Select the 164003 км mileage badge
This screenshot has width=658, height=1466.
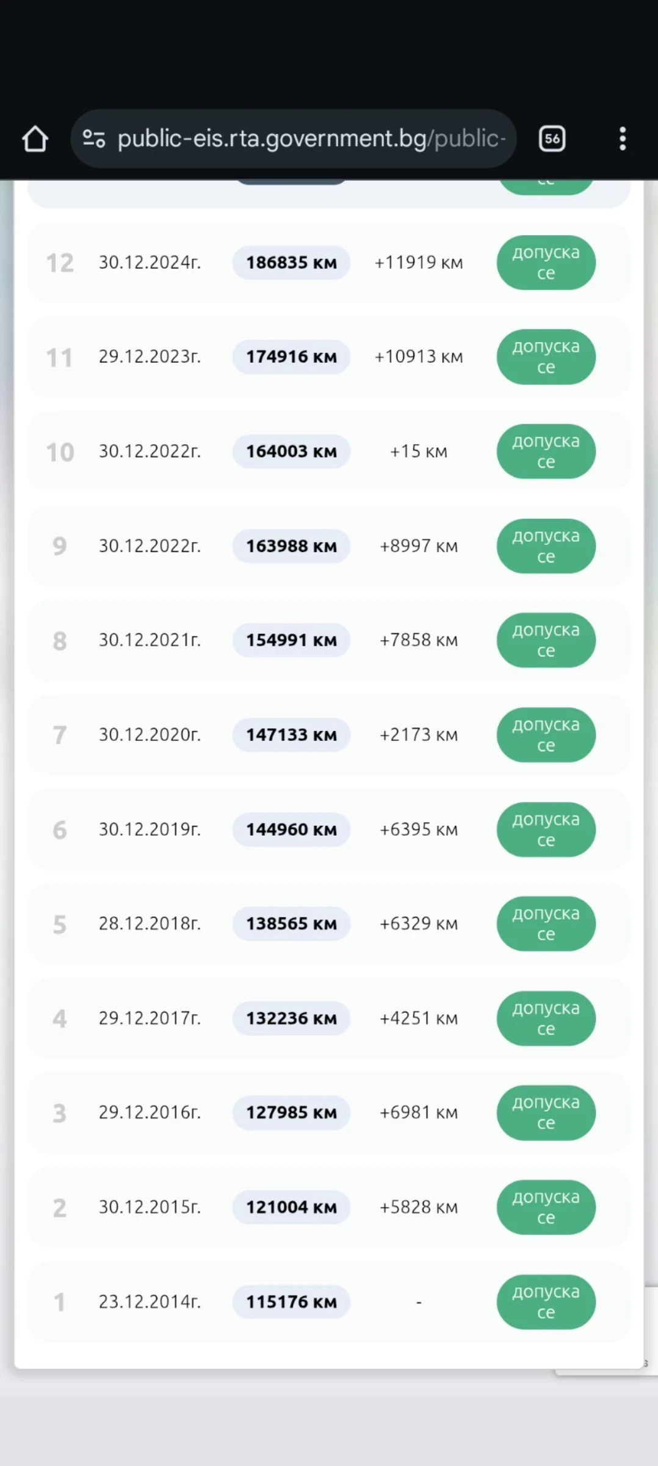[291, 451]
